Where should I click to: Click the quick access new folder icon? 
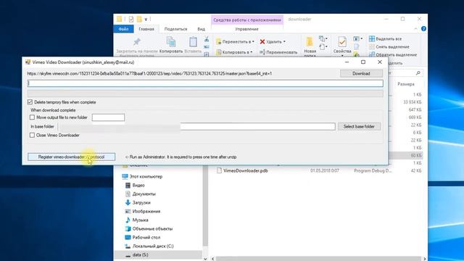(x=138, y=20)
